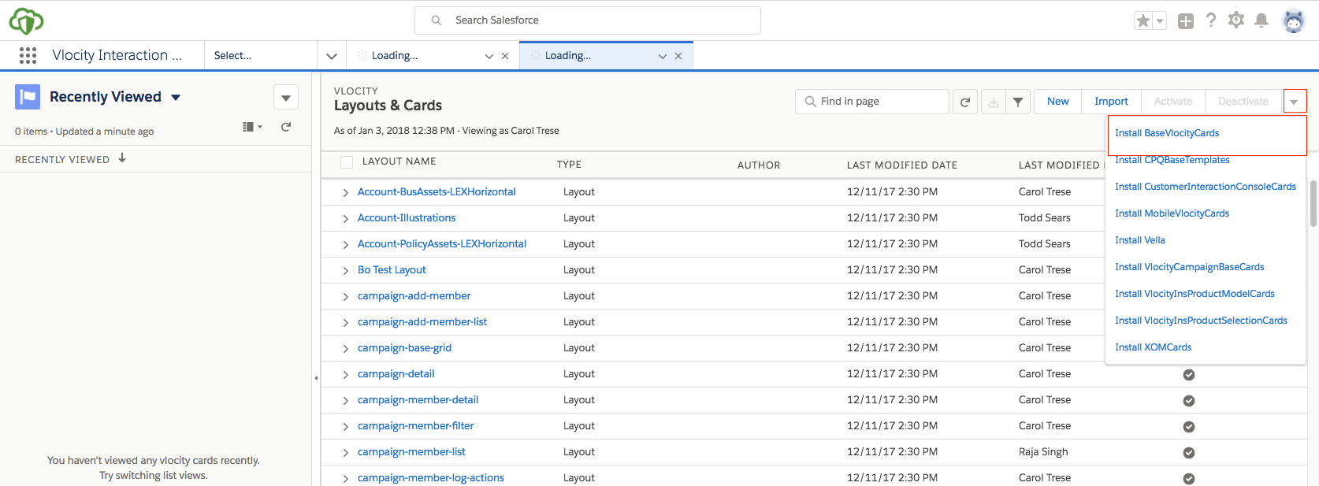Click the Search Salesforce field
Viewport: 1319px width, 486px height.
click(588, 20)
